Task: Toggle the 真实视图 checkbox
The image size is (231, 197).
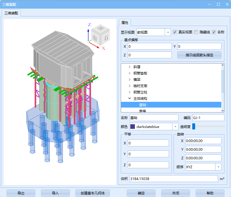Action: pyautogui.click(x=175, y=32)
